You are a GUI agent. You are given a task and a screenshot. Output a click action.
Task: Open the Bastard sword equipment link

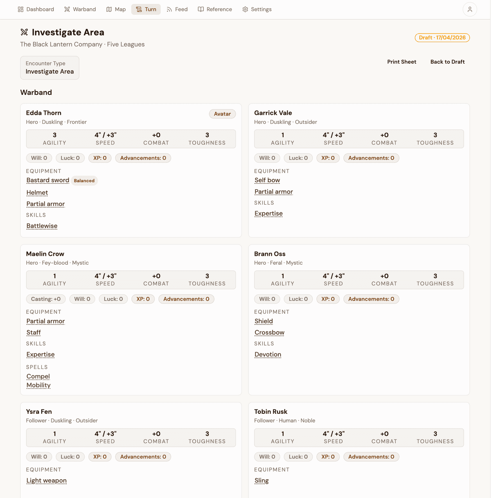48,180
